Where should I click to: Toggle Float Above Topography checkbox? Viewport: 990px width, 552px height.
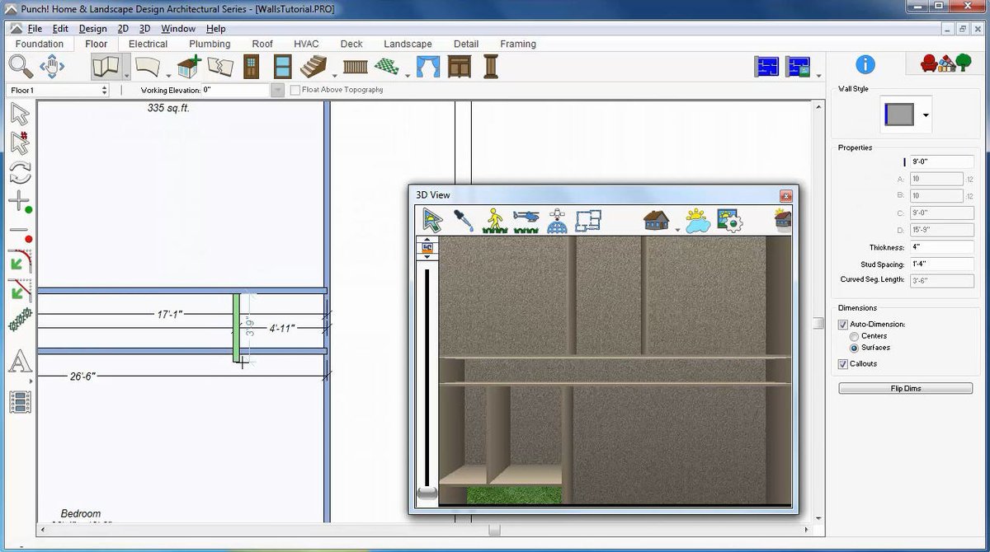pos(295,89)
